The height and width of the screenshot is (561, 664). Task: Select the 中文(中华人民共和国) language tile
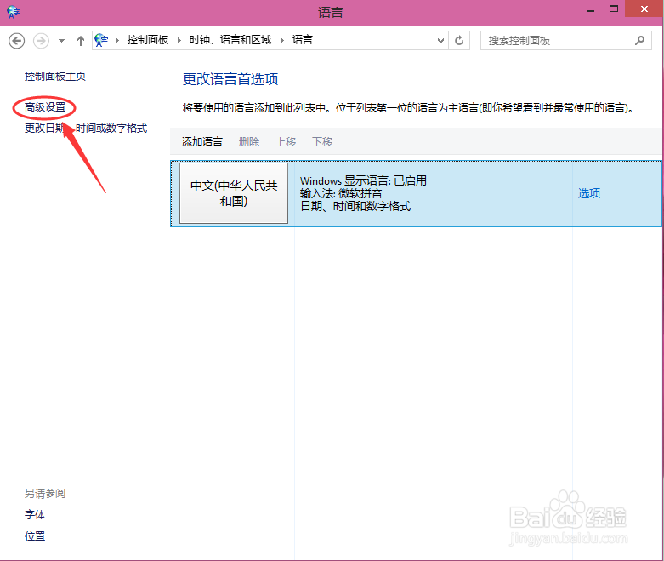point(234,193)
